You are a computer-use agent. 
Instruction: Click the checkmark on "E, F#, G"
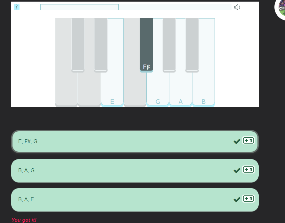point(237,141)
